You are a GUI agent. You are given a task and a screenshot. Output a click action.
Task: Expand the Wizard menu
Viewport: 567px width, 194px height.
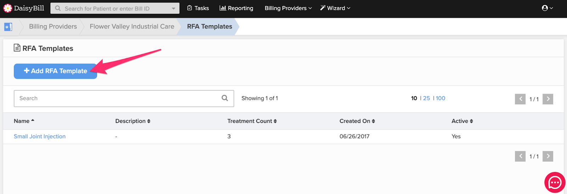pyautogui.click(x=335, y=8)
